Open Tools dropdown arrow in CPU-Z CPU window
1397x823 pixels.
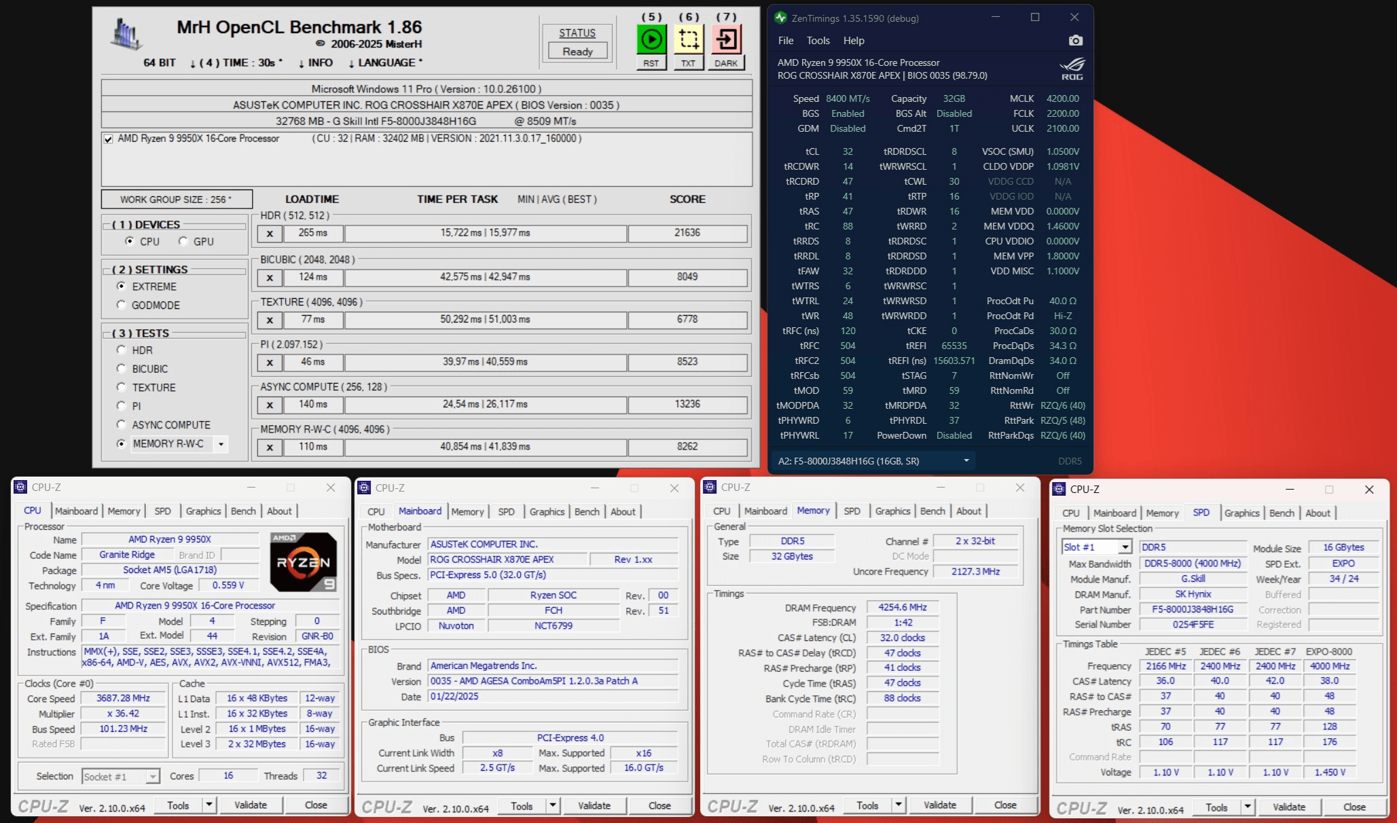pos(209,805)
